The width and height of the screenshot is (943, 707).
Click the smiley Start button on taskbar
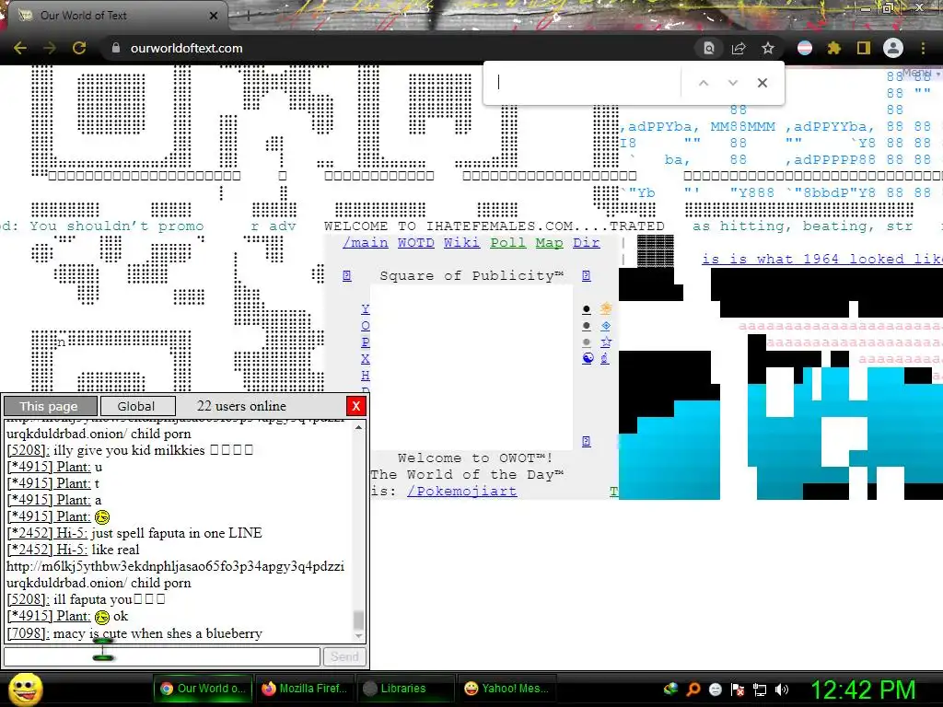click(25, 689)
